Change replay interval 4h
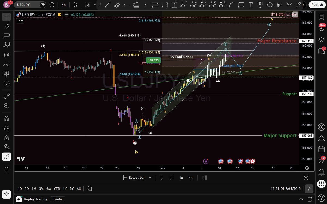 (x=191, y=178)
